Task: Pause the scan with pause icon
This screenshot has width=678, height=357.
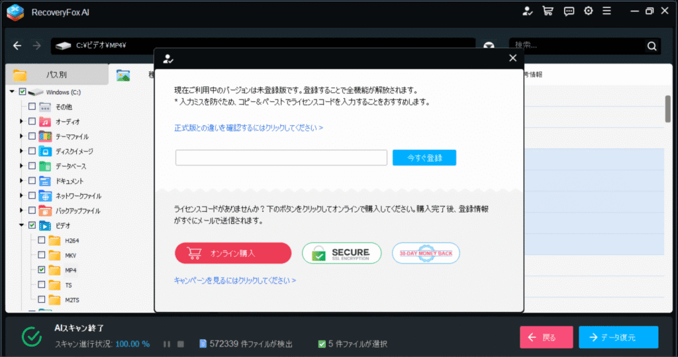Action: tap(166, 344)
